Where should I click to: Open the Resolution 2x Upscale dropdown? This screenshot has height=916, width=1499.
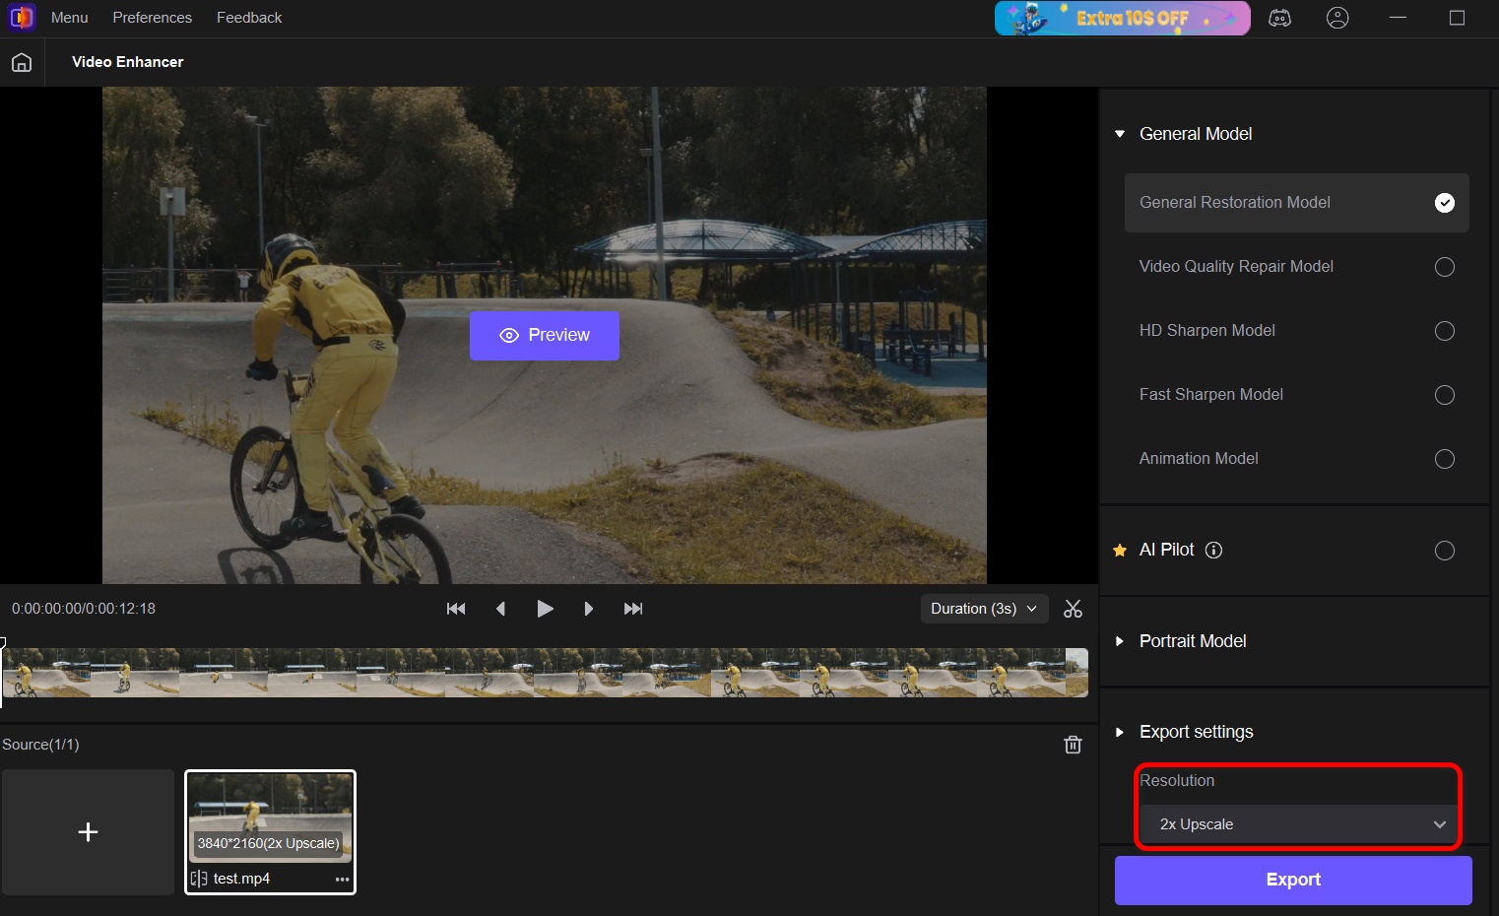pyautogui.click(x=1298, y=824)
